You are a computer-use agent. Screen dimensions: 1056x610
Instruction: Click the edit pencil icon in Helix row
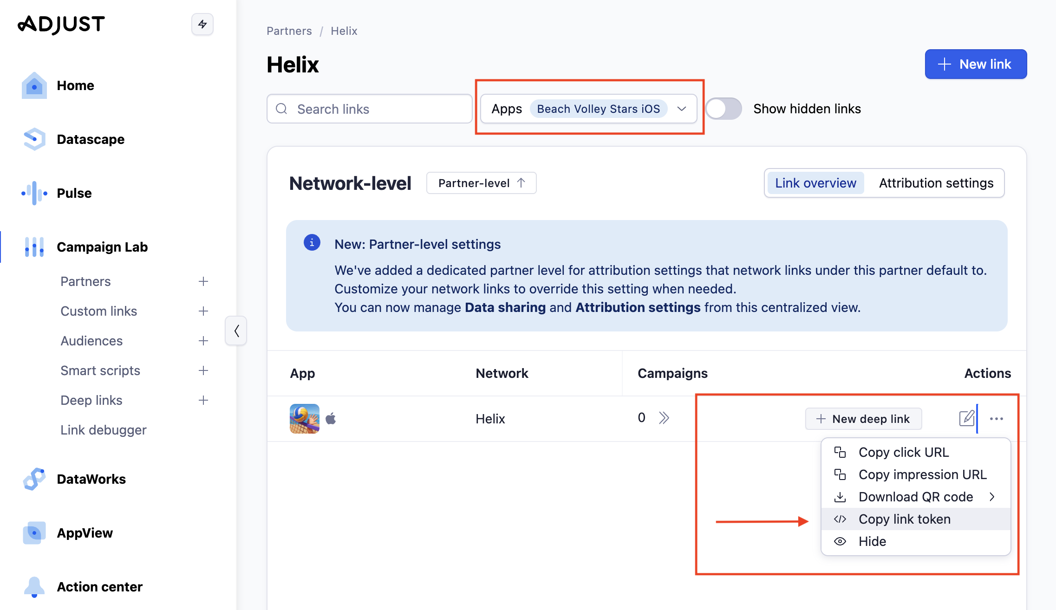967,418
